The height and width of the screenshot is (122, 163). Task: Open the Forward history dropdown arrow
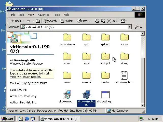(33, 21)
